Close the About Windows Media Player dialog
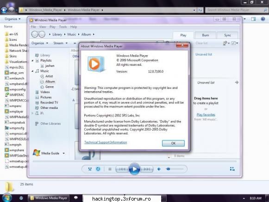Screen dimensions: 269x202 [x=182, y=45]
